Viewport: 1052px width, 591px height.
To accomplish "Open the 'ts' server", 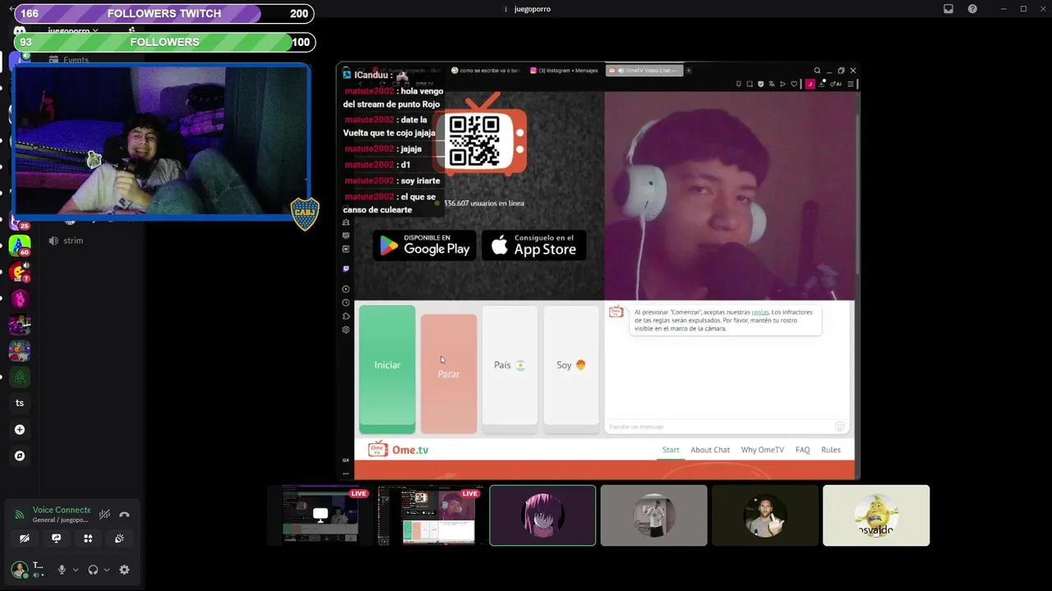I will click(20, 403).
